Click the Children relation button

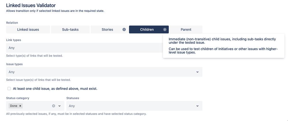point(147,29)
